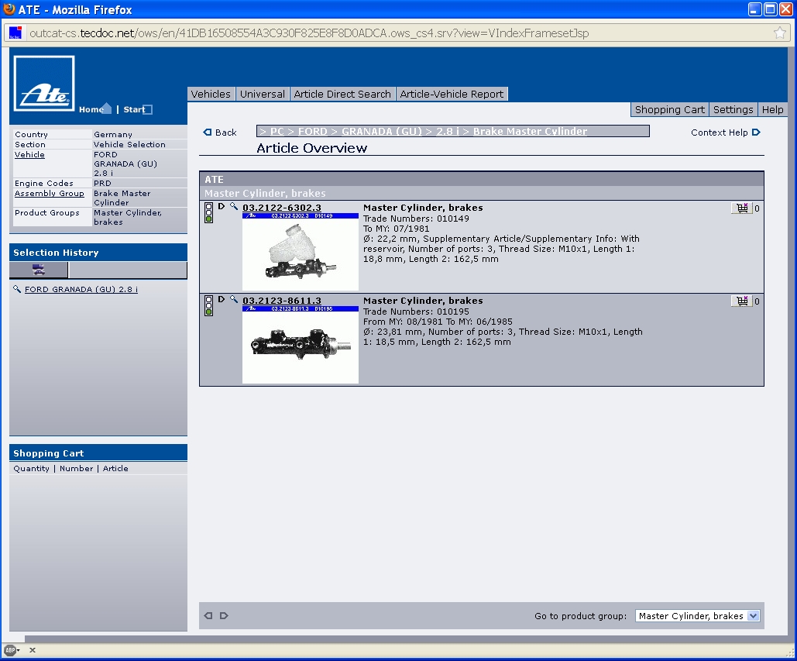Screen dimensions: 797x661
Task: Go to previous page arrow at bottom
Action: tap(208, 616)
